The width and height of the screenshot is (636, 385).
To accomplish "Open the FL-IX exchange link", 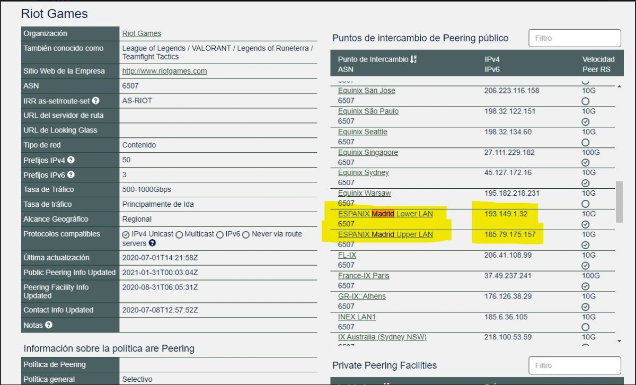I will tap(347, 256).
